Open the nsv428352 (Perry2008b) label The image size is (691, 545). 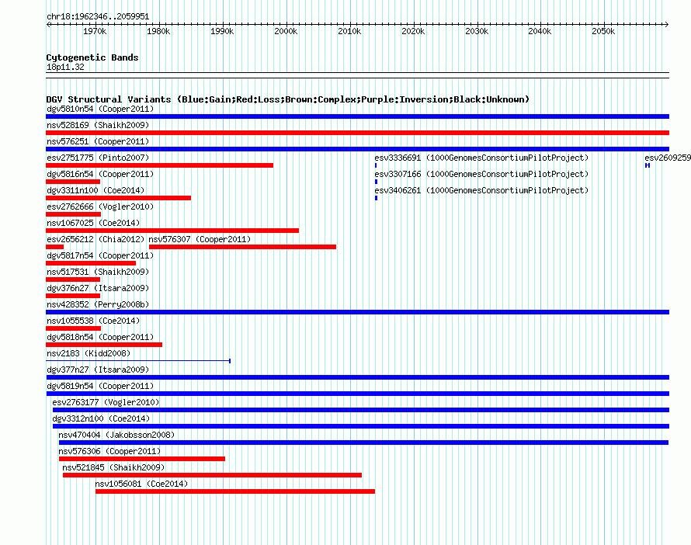click(x=98, y=304)
